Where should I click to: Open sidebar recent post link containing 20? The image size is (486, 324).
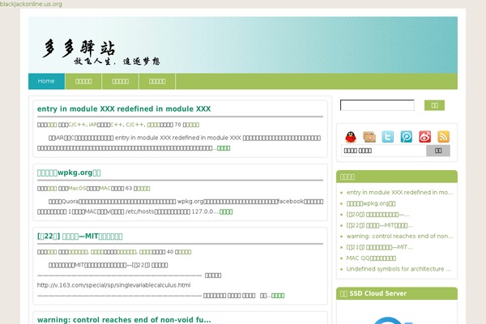pyautogui.click(x=377, y=214)
